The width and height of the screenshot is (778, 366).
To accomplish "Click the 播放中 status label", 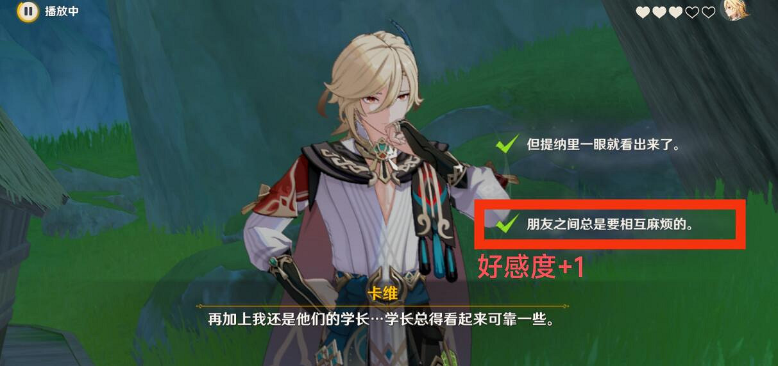I will point(62,12).
